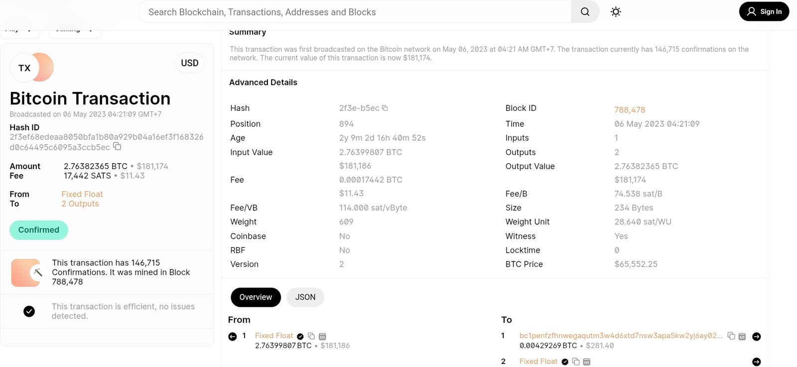This screenshot has height=367, width=797.
Task: Open Fixed Float sender link in sidebar
Action: (82, 194)
